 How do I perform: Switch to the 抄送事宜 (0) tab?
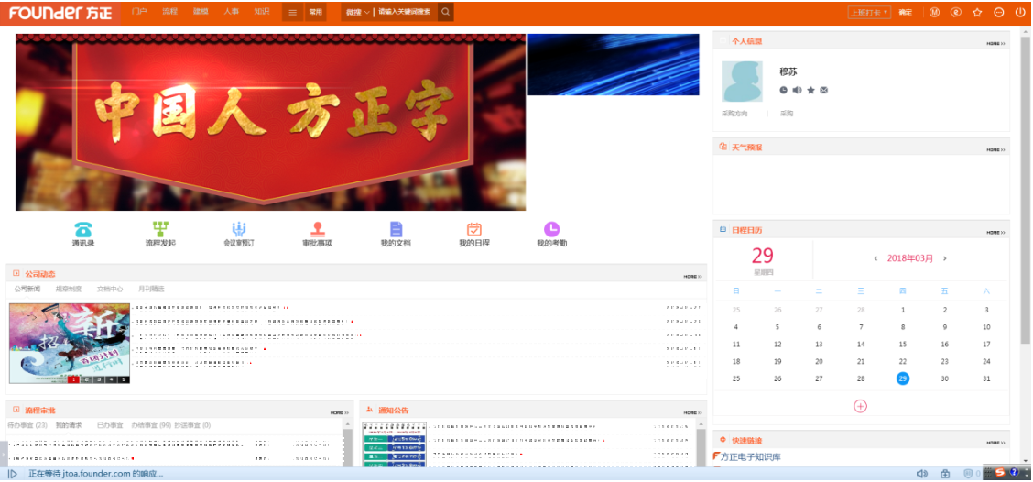coord(192,425)
